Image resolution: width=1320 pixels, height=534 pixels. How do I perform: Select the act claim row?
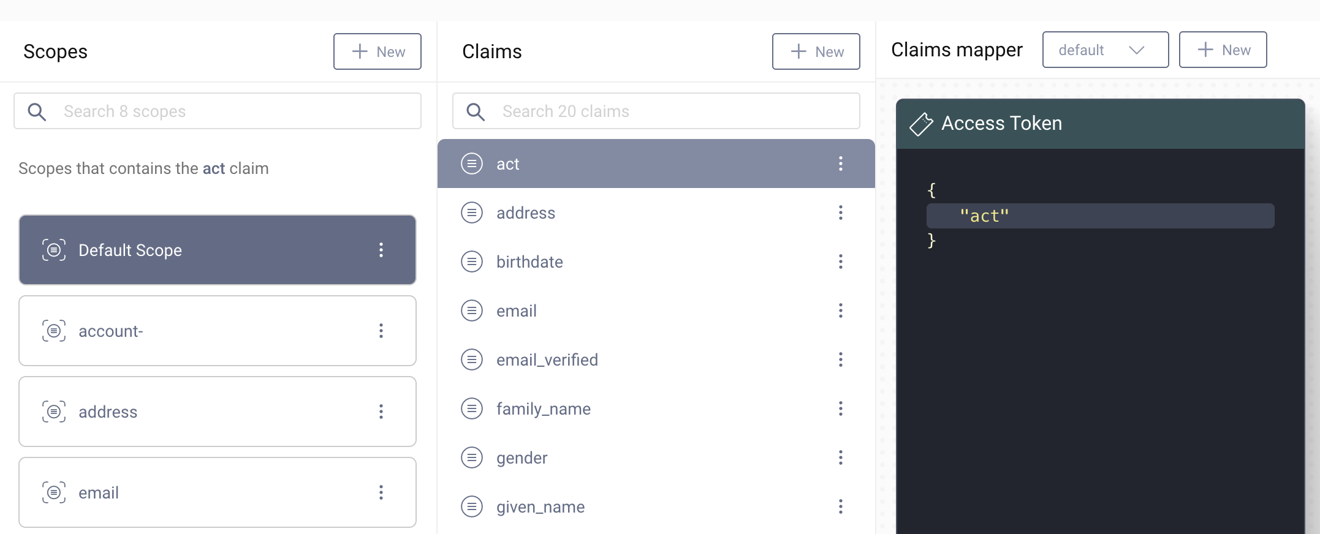(656, 164)
